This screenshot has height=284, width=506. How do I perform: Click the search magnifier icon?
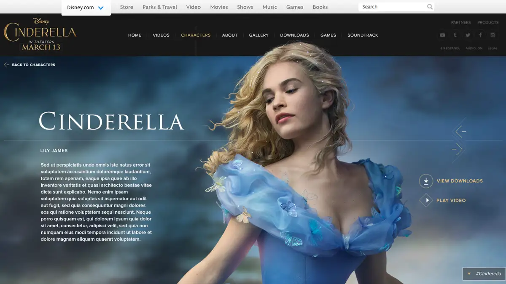[430, 7]
